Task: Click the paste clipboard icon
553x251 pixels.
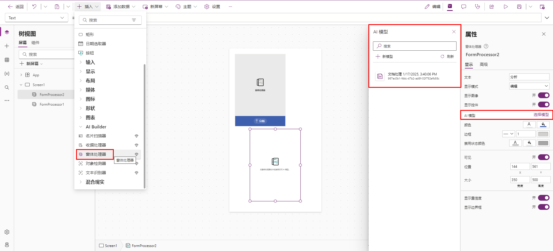Action: pyautogui.click(x=57, y=7)
